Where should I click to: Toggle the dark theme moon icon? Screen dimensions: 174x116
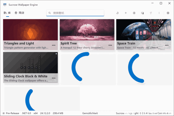coord(117,13)
